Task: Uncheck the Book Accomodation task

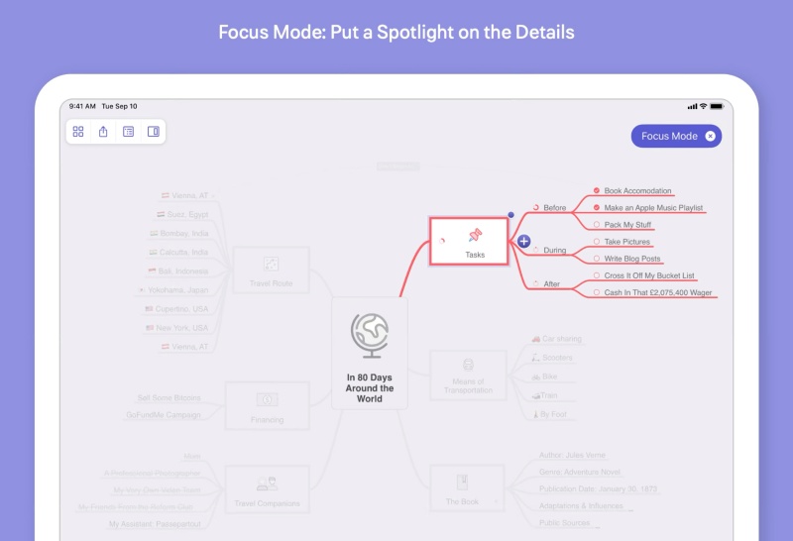Action: click(x=597, y=190)
